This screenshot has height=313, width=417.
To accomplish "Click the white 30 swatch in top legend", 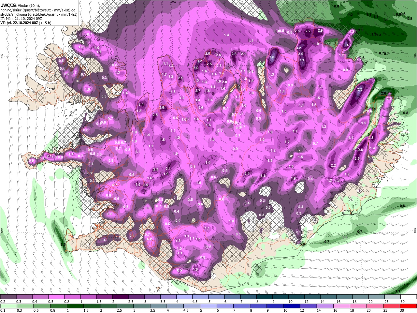I will coord(409,297).
